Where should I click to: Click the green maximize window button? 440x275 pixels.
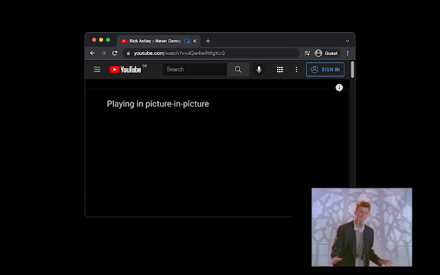pyautogui.click(x=108, y=40)
